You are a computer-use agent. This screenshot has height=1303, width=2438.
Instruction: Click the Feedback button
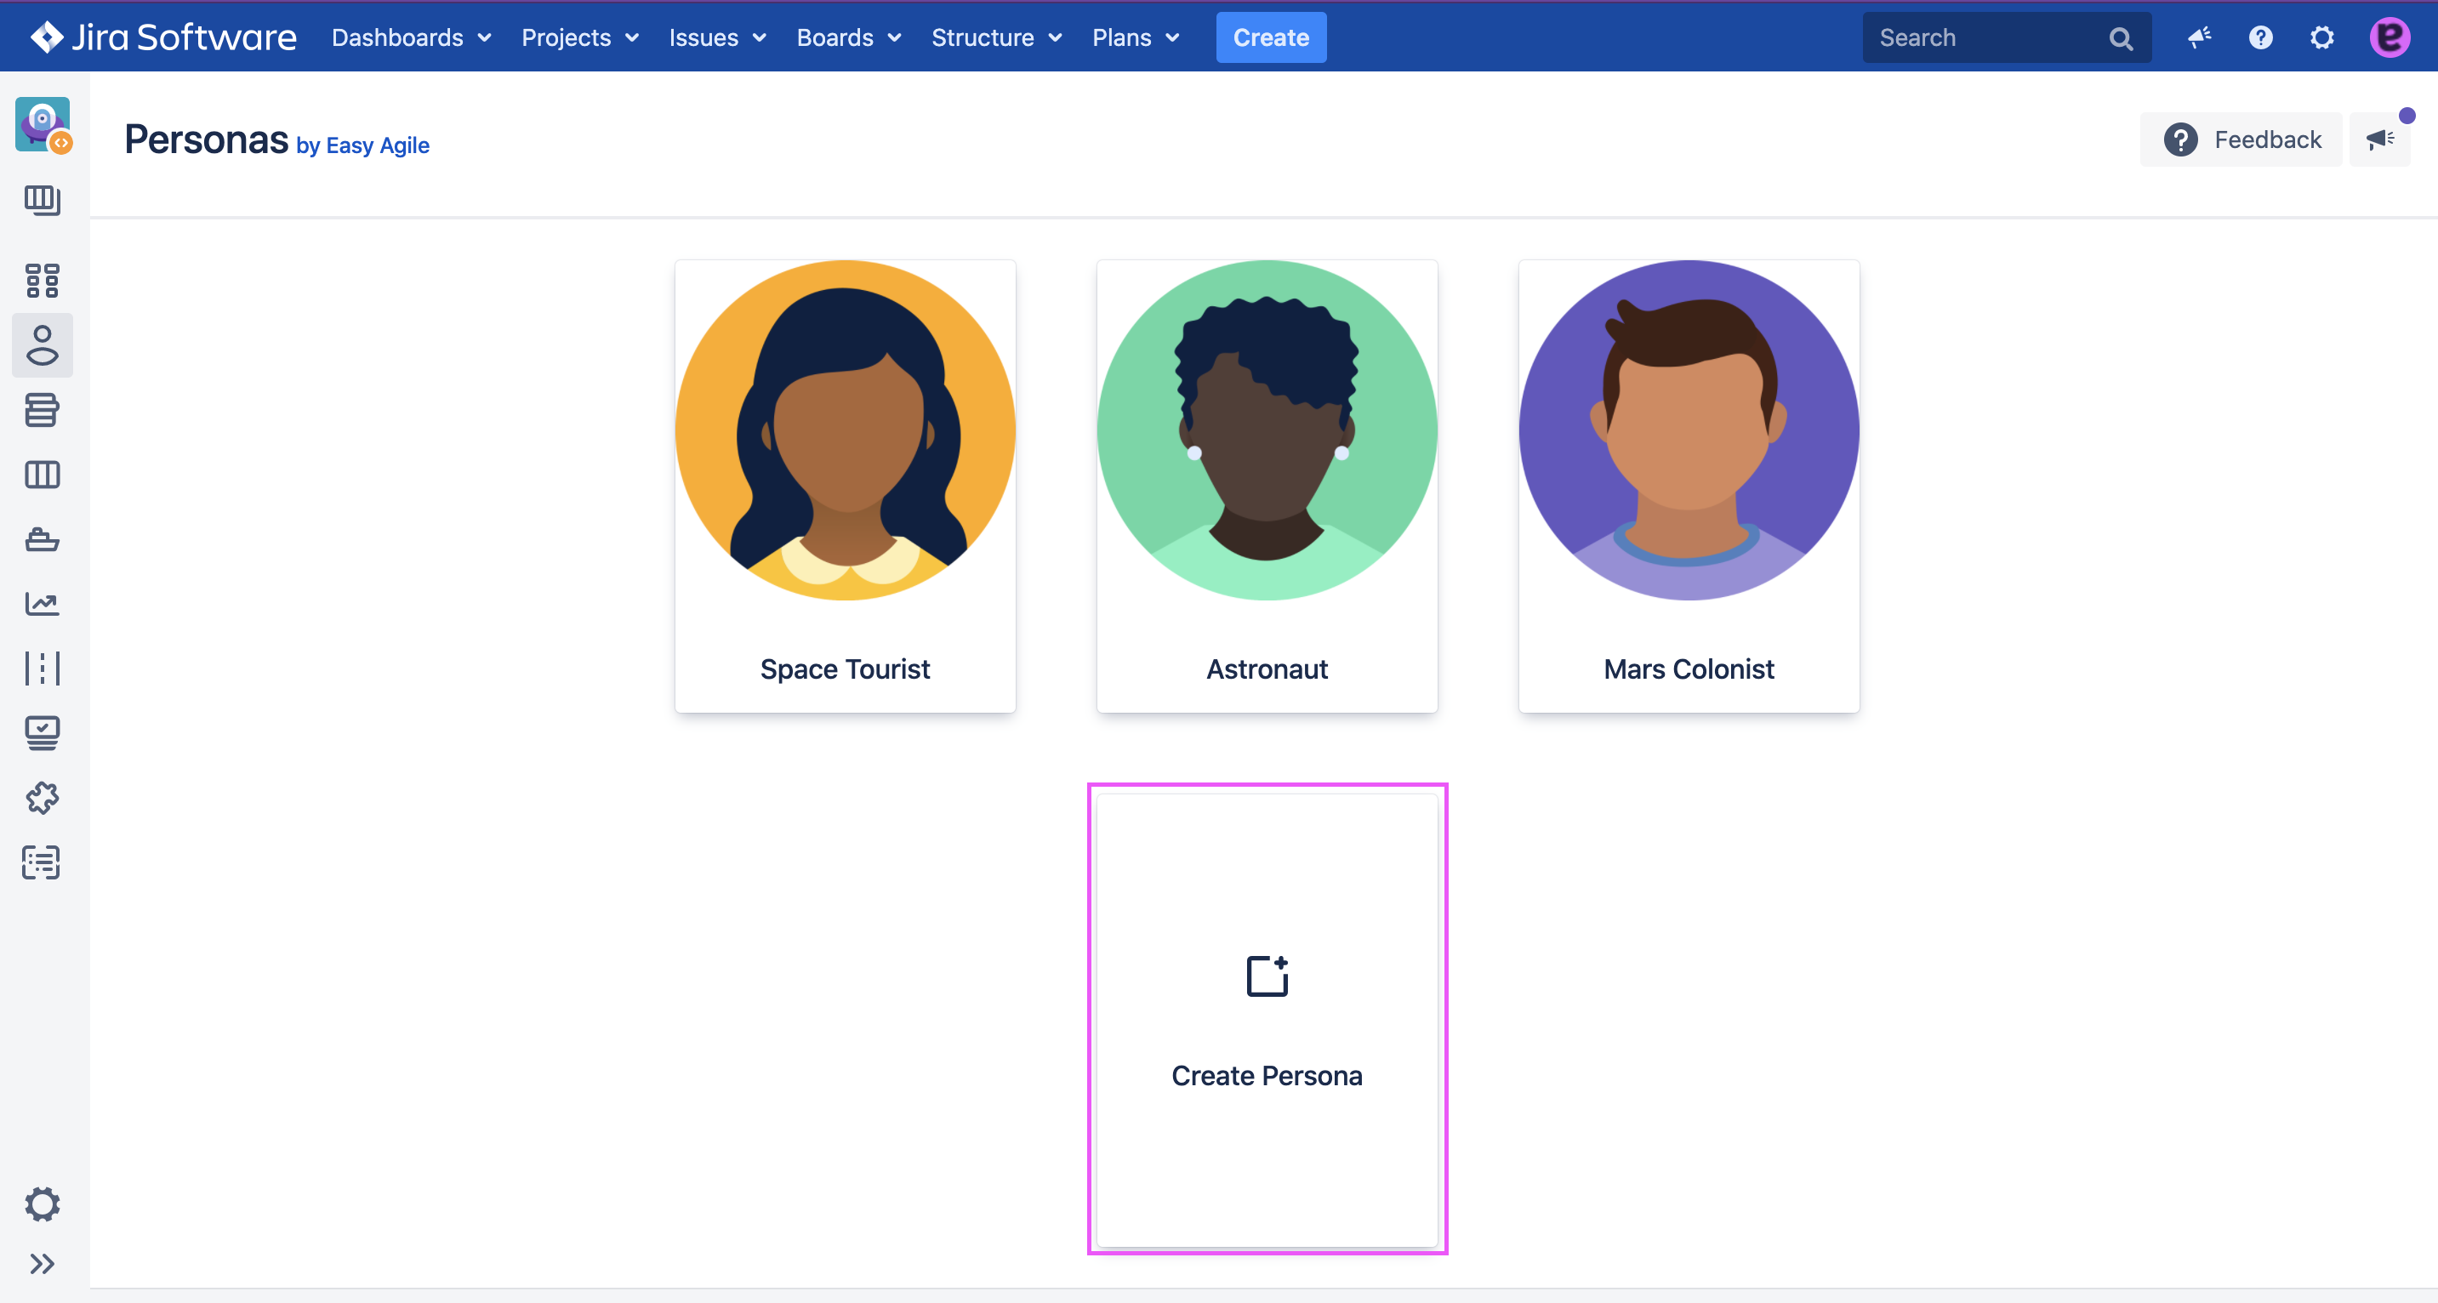click(x=2241, y=140)
